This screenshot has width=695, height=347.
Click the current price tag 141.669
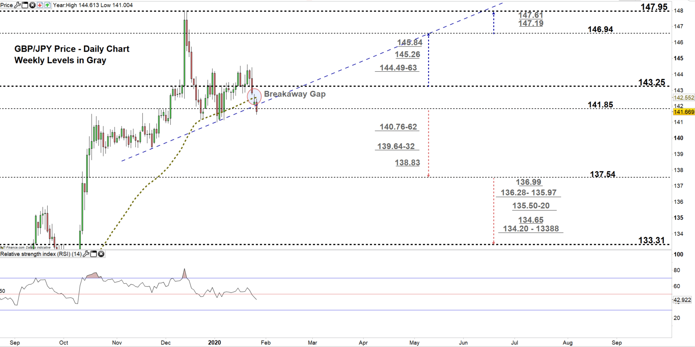coord(684,112)
